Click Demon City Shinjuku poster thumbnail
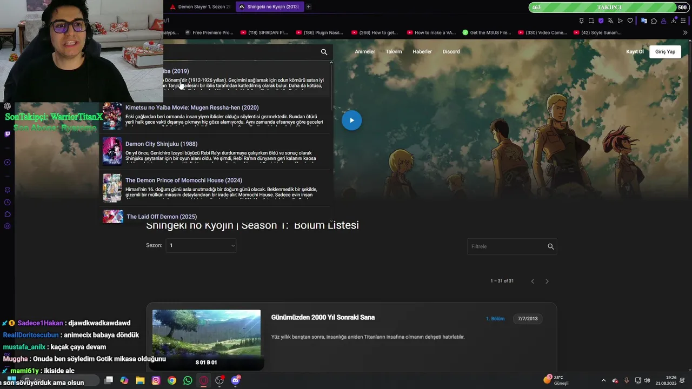 click(x=112, y=151)
